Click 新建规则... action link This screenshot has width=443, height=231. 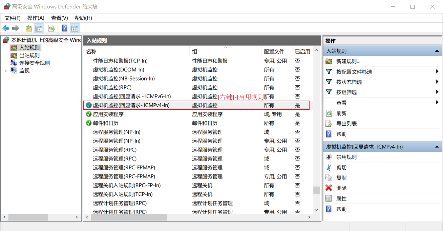349,61
